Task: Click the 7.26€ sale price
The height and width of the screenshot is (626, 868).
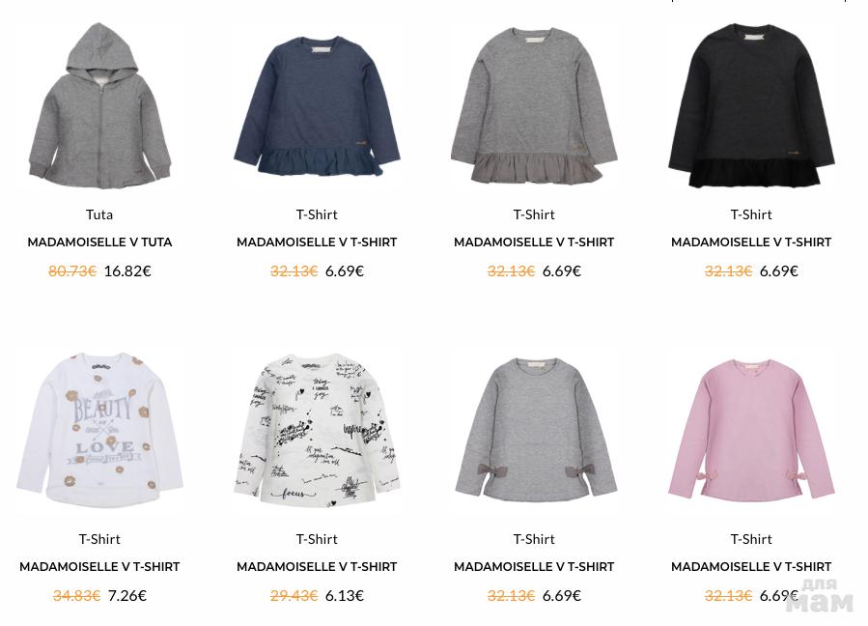Action: click(127, 595)
